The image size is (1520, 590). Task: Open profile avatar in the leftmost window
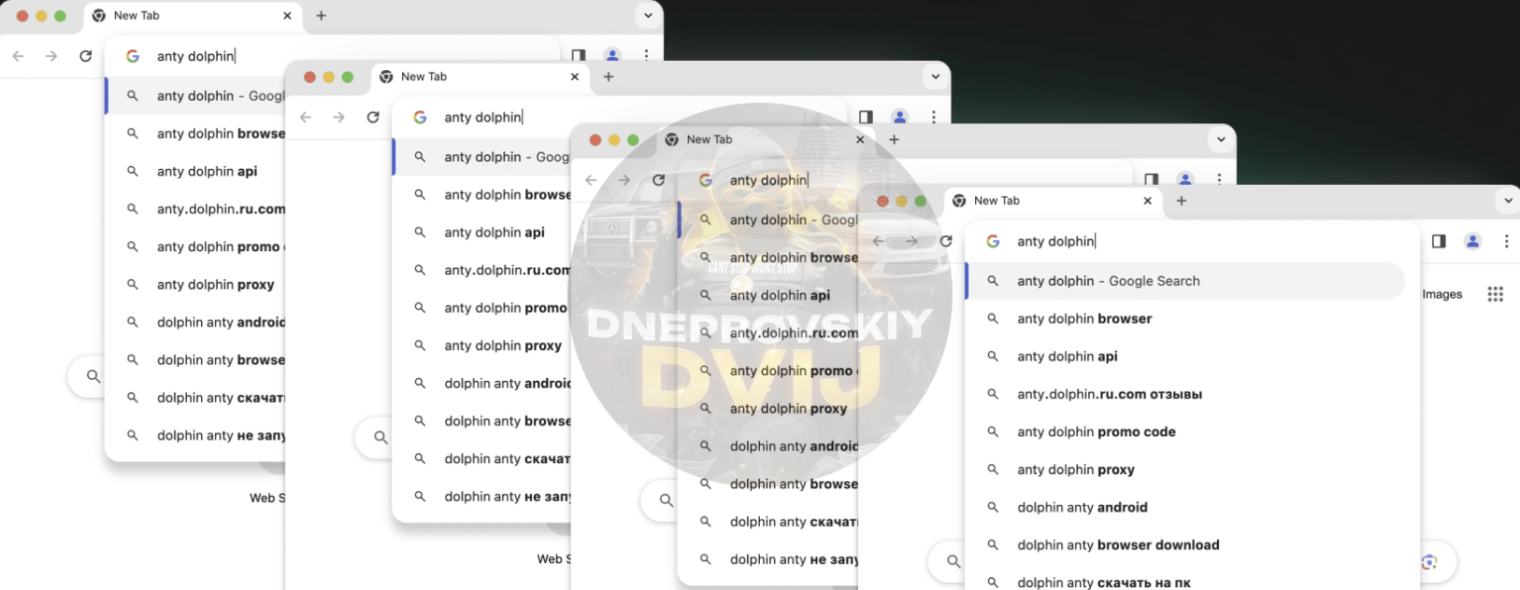click(x=612, y=56)
